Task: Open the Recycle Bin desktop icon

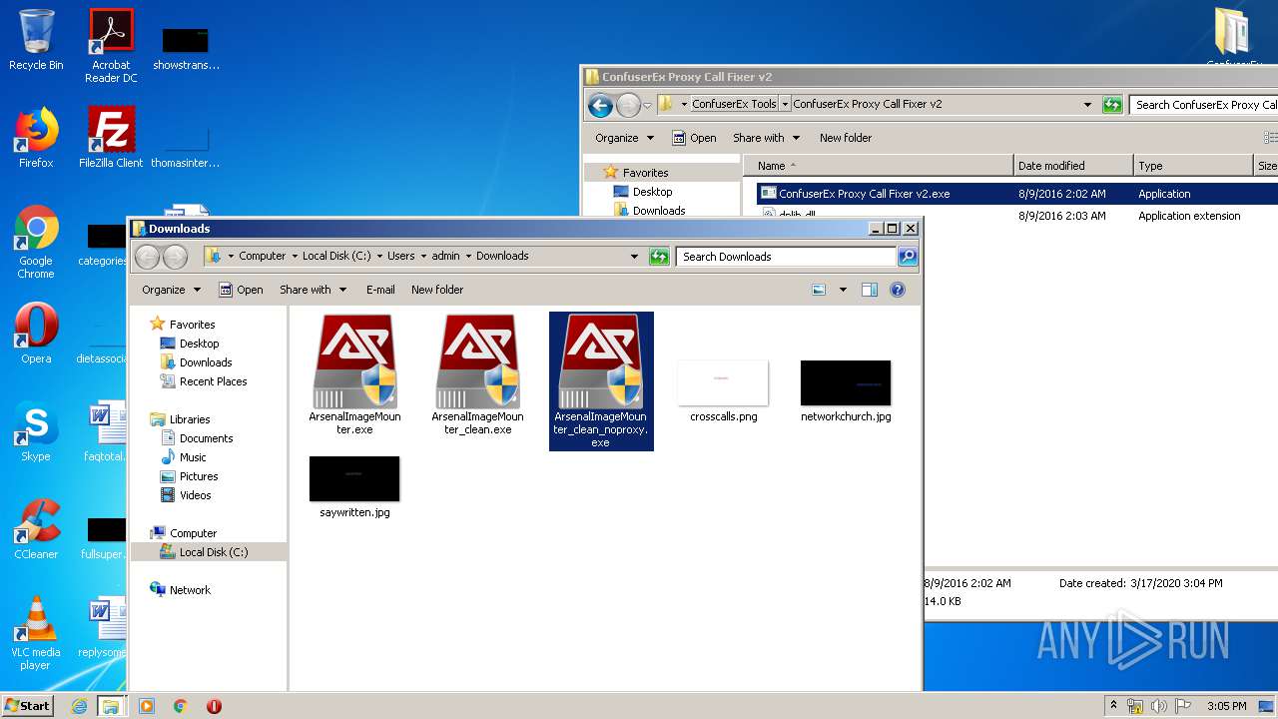Action: pos(36,40)
